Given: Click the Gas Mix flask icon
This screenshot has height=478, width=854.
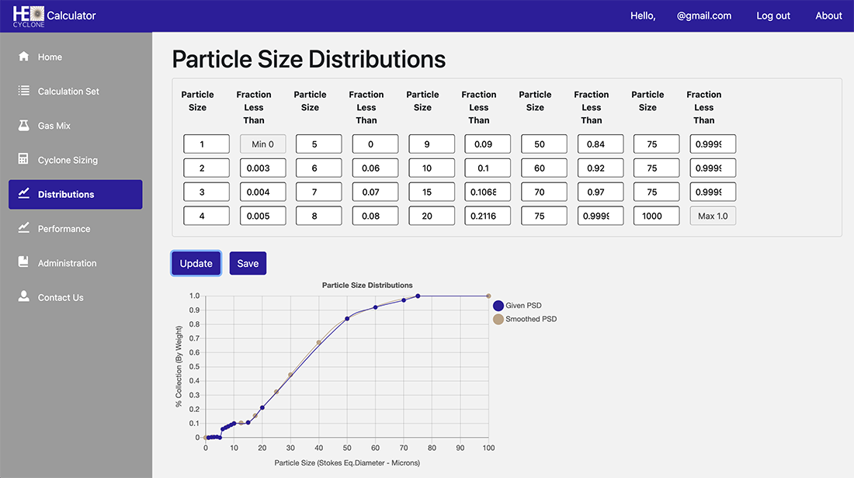Looking at the screenshot, I should coord(23,125).
